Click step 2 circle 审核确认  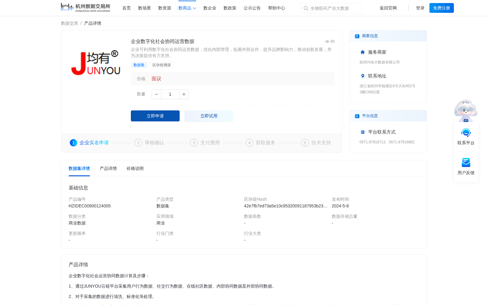[138, 143]
